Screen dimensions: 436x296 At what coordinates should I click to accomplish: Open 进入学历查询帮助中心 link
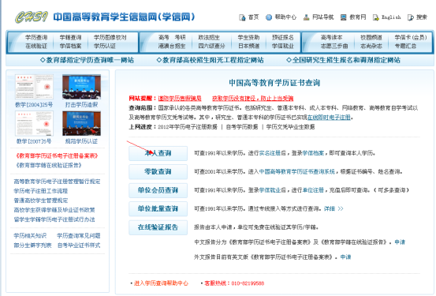point(161,283)
